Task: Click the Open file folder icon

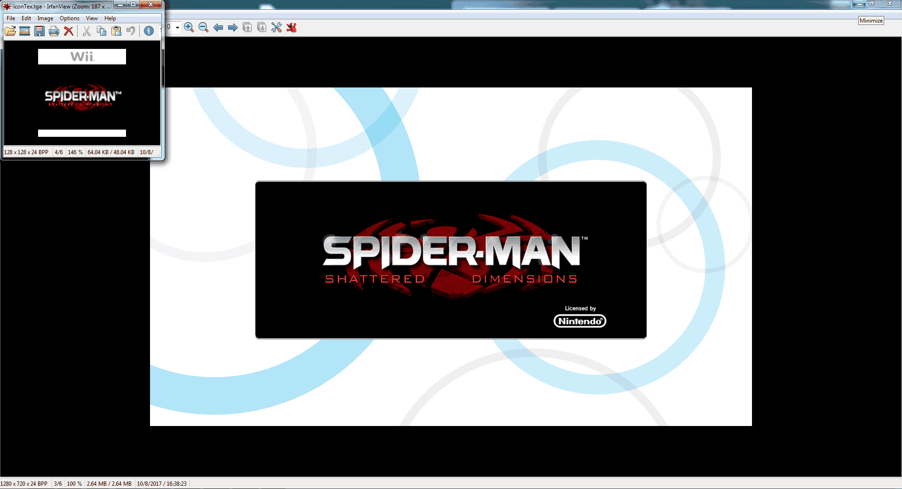Action: [10, 31]
